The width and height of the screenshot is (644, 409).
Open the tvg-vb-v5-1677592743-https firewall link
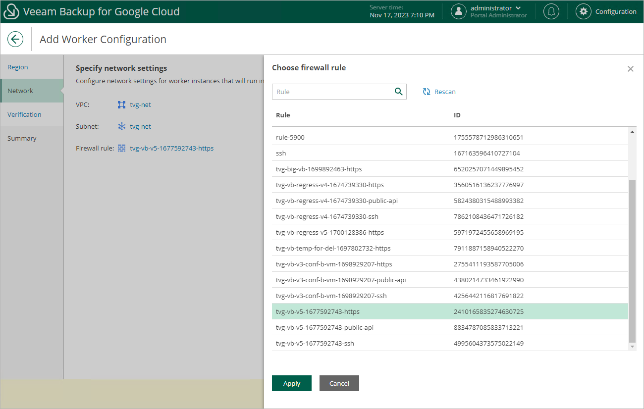tap(171, 148)
